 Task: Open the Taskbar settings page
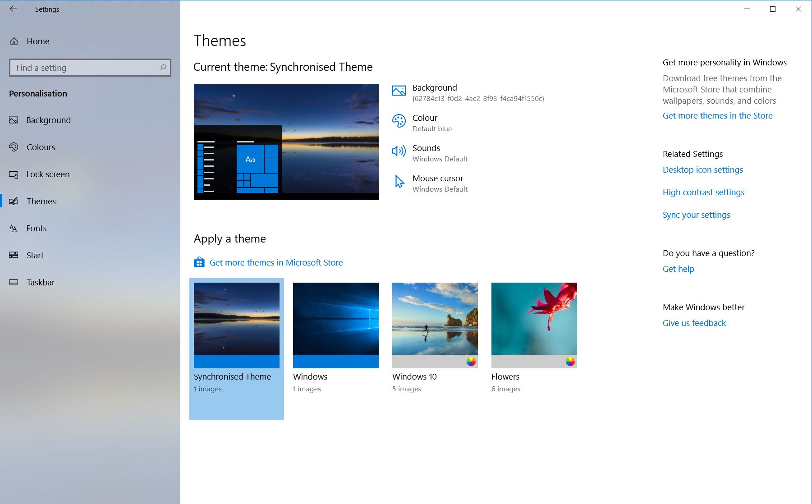pos(90,282)
